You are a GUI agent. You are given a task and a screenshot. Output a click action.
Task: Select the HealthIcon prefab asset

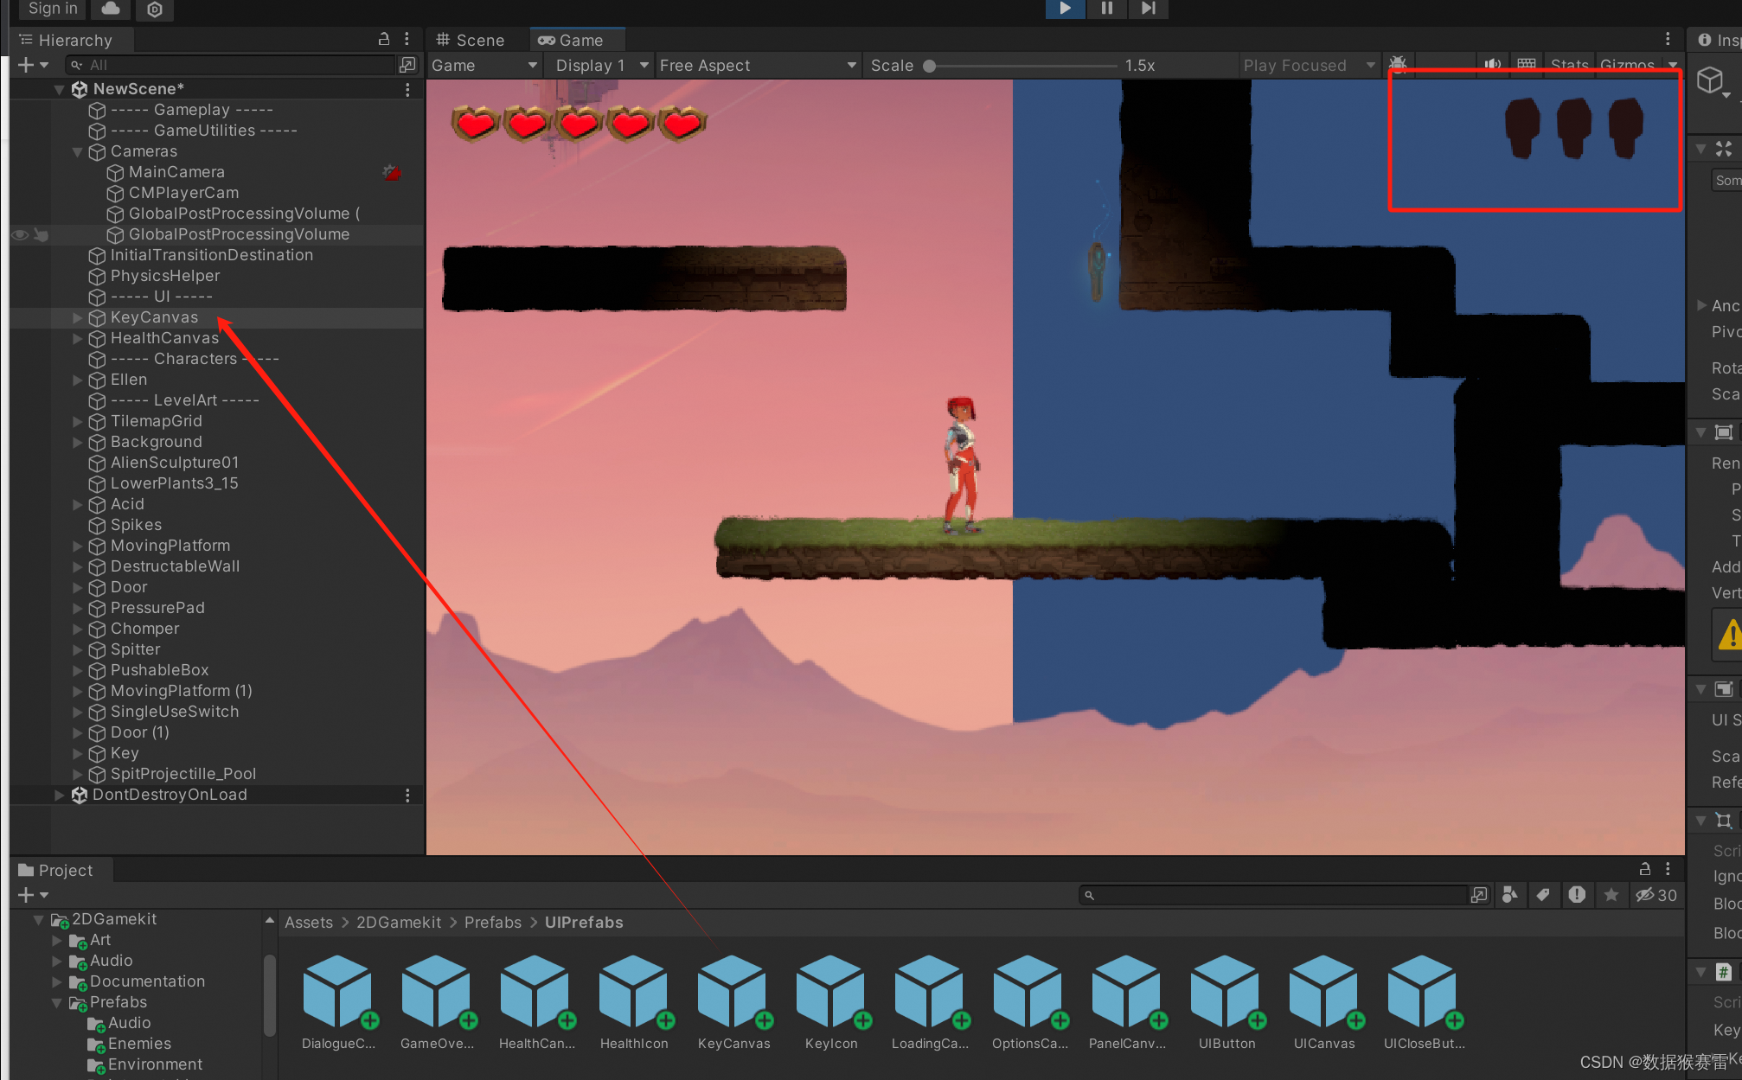[x=634, y=1002]
